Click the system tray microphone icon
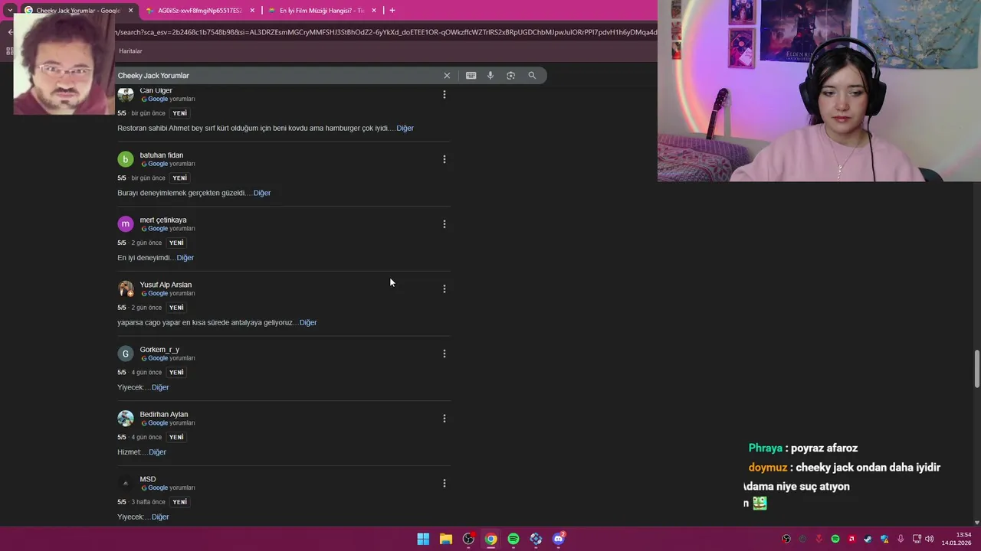The image size is (981, 551). click(x=901, y=539)
